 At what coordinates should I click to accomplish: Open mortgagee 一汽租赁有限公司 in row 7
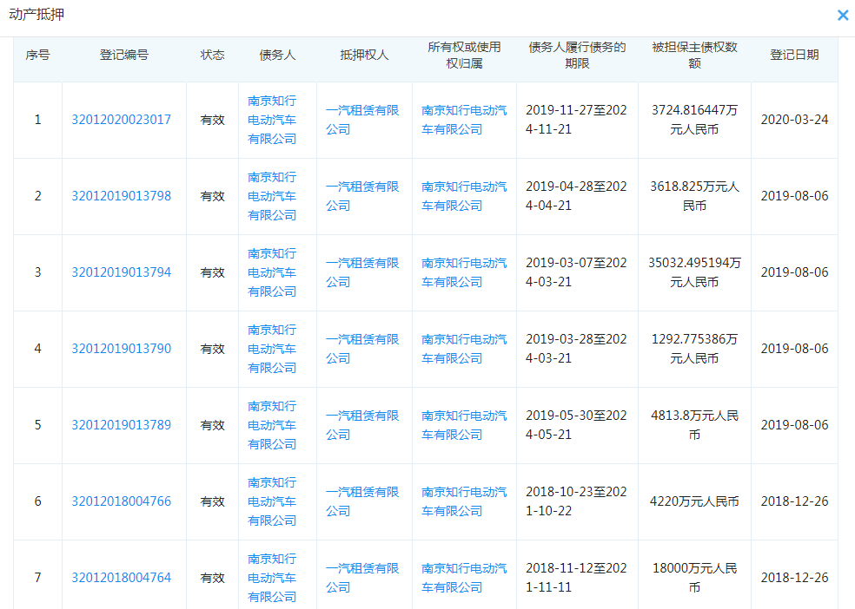pos(362,578)
